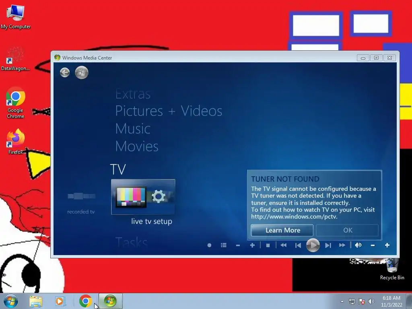Select the DataWagon desktop shortcut
The width and height of the screenshot is (412, 309).
pos(16,59)
